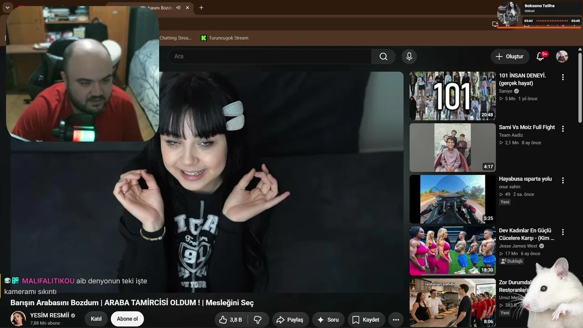
Task: Open the Jesse James West channel name
Action: 518,246
